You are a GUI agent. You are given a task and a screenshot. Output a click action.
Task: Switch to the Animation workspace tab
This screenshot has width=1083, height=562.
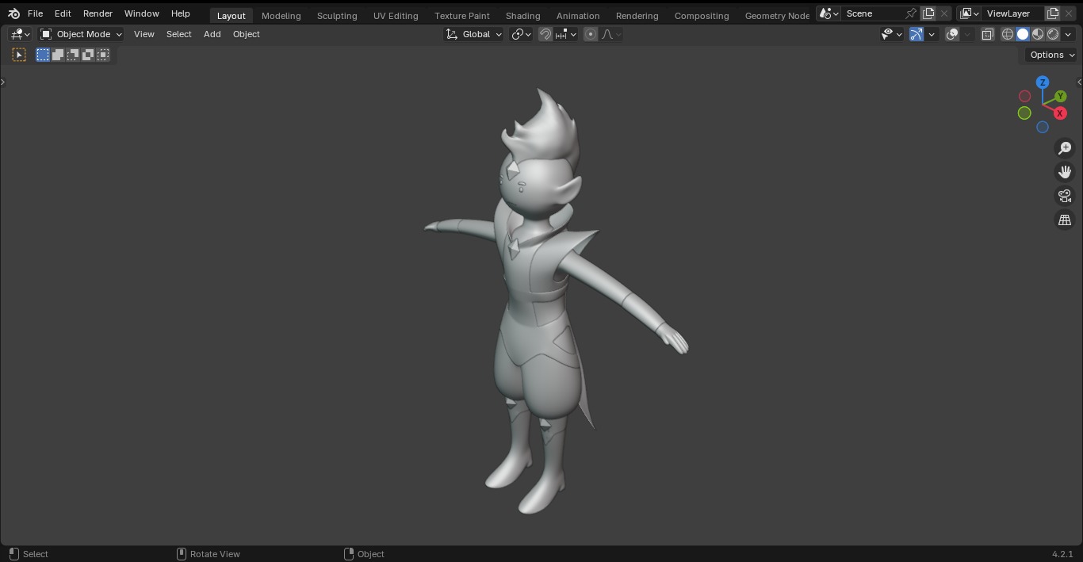click(577, 15)
